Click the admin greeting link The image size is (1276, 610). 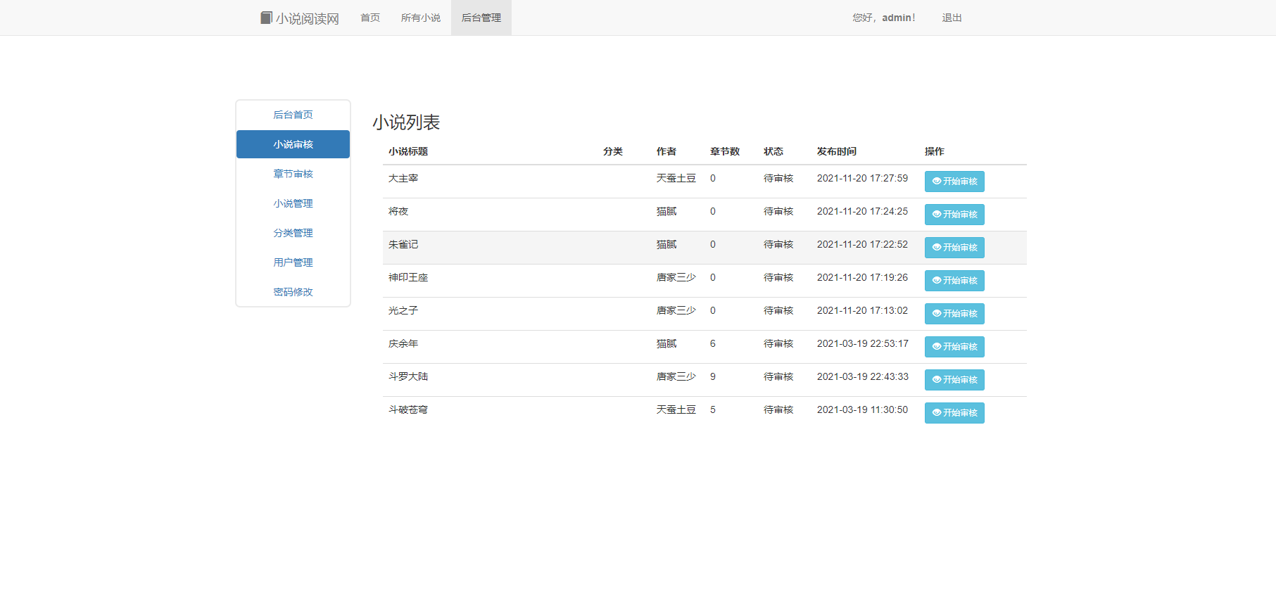[x=884, y=18]
